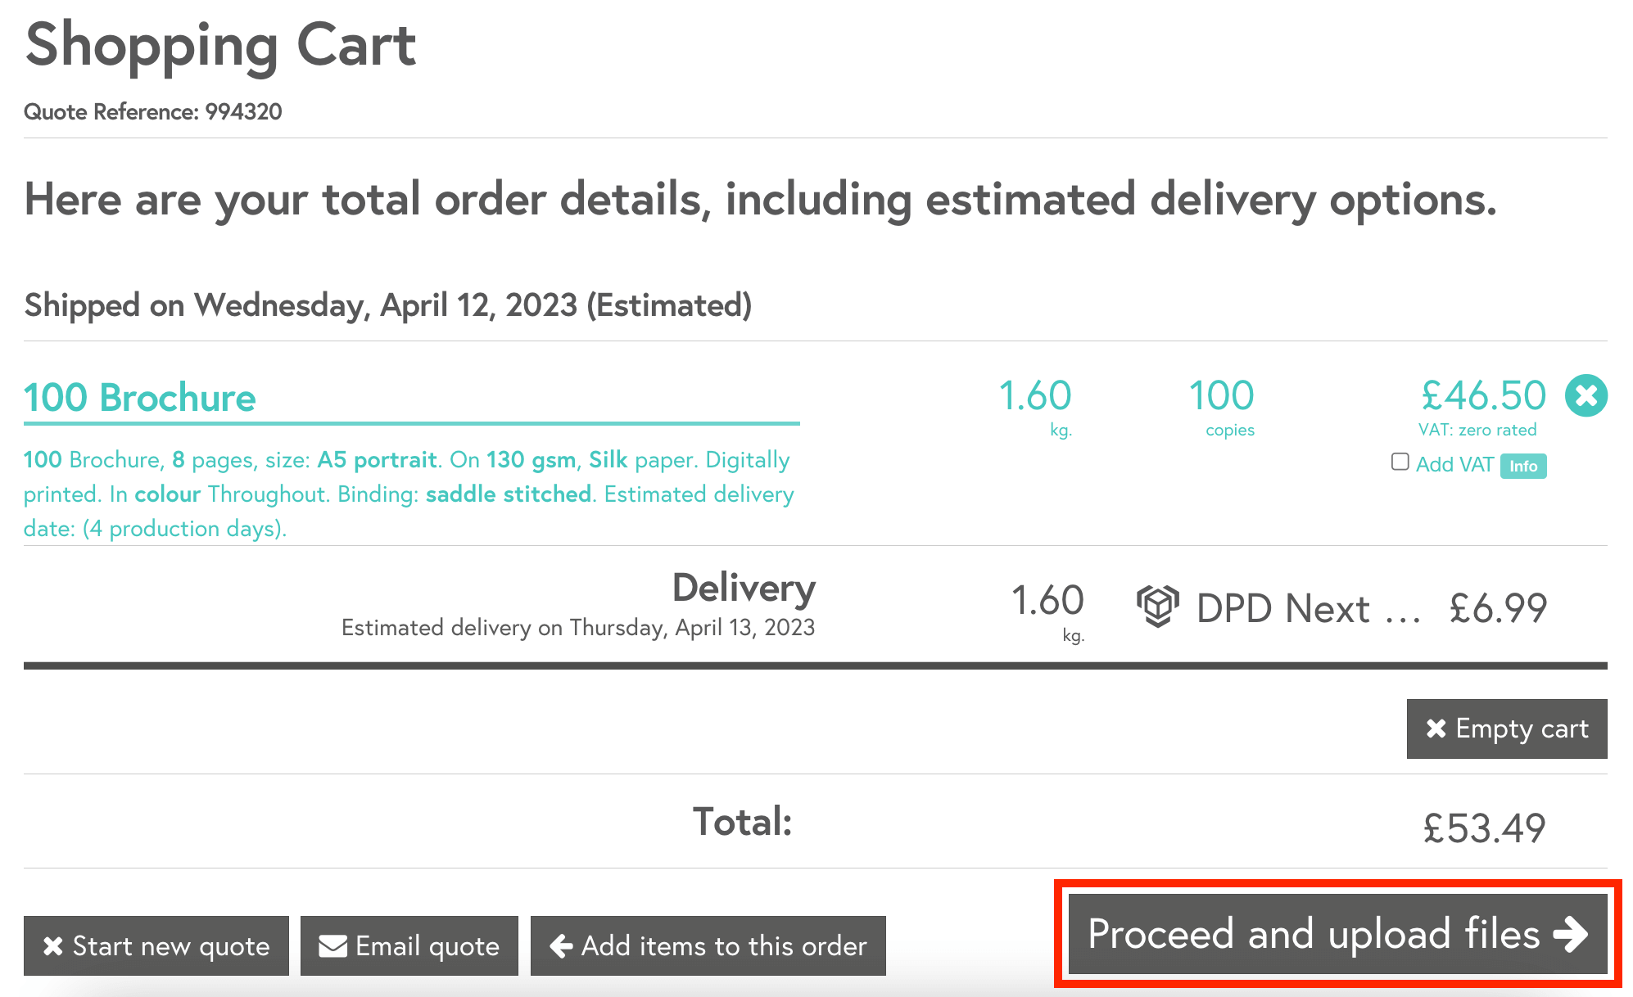Remove the 100 Brochure item from cart

tap(1586, 396)
